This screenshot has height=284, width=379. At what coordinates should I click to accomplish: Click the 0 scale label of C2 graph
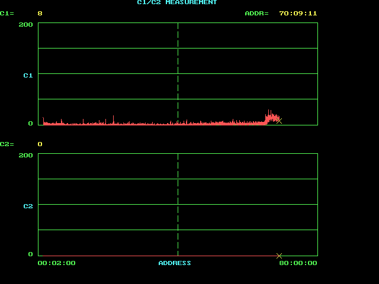30,254
